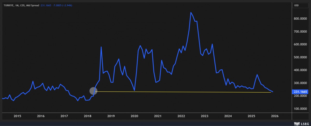311x126 pixels.
Task: Click the 2020 label on time axis
Action: point(134,116)
